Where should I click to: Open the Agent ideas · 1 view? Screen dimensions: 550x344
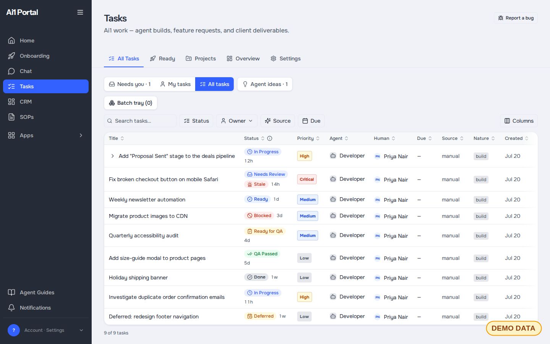pos(265,84)
